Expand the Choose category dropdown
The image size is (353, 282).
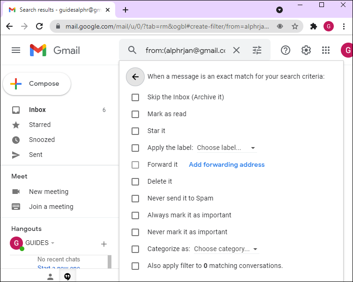coord(226,249)
